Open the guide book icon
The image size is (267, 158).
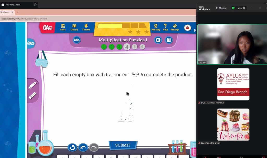click(169, 40)
